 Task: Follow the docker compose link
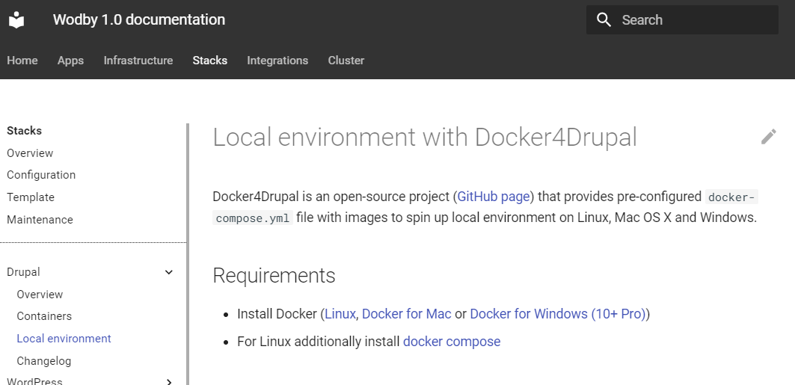point(452,342)
